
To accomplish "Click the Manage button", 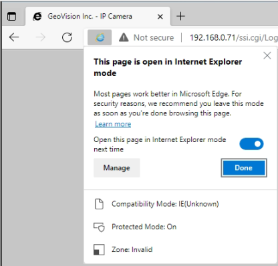I will point(117,168).
